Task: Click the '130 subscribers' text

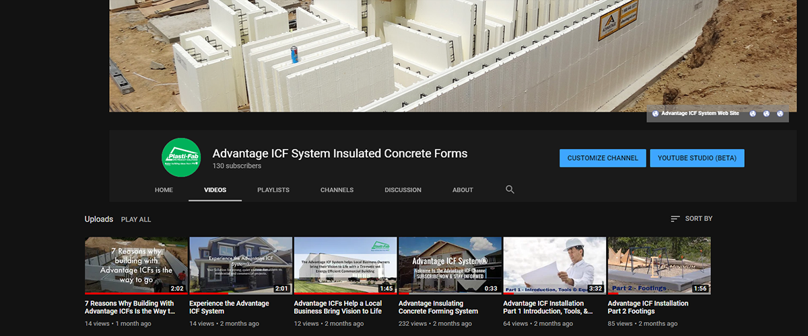Action: (x=236, y=166)
